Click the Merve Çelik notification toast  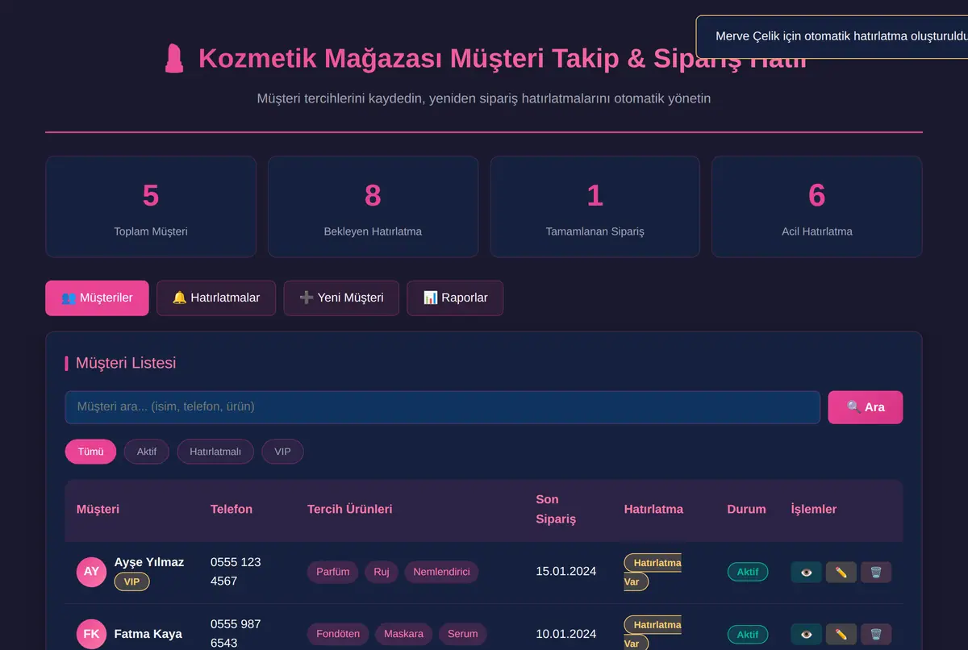[x=832, y=37]
